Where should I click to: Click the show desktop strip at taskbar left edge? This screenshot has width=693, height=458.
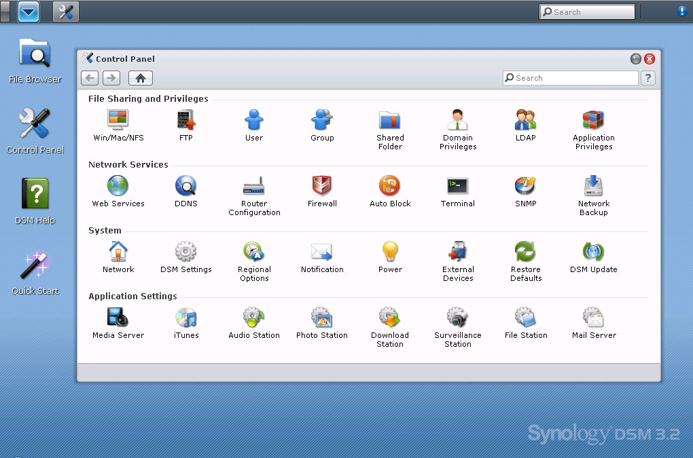point(5,12)
